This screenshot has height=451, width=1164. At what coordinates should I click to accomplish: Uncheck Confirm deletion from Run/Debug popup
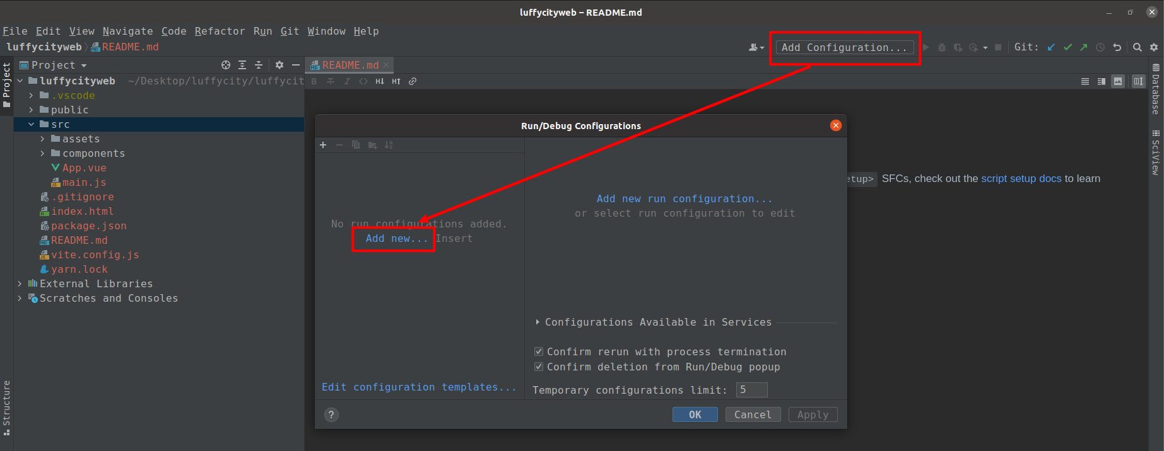click(x=539, y=367)
